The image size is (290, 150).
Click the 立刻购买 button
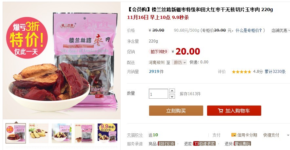tap(176, 111)
